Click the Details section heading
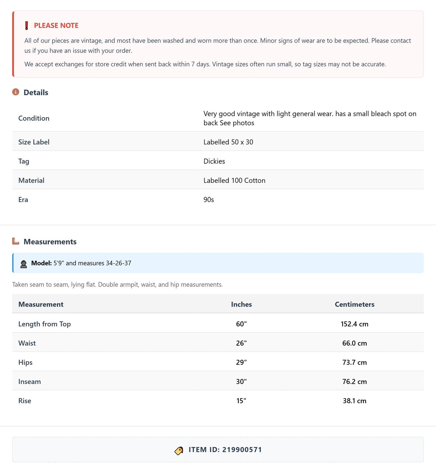 click(36, 92)
